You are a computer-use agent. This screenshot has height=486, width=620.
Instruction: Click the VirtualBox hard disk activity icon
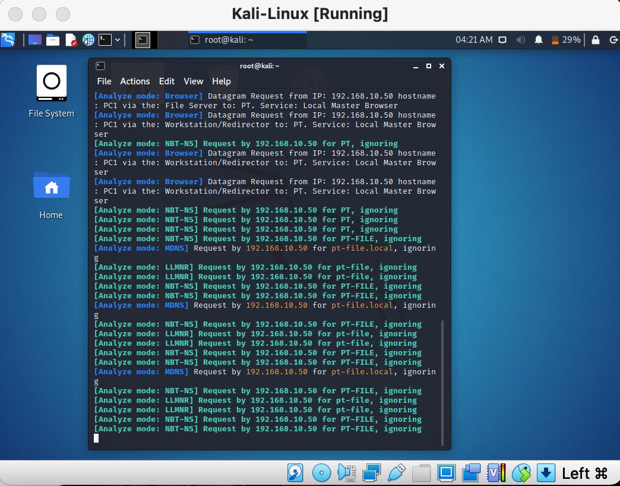pyautogui.click(x=295, y=472)
